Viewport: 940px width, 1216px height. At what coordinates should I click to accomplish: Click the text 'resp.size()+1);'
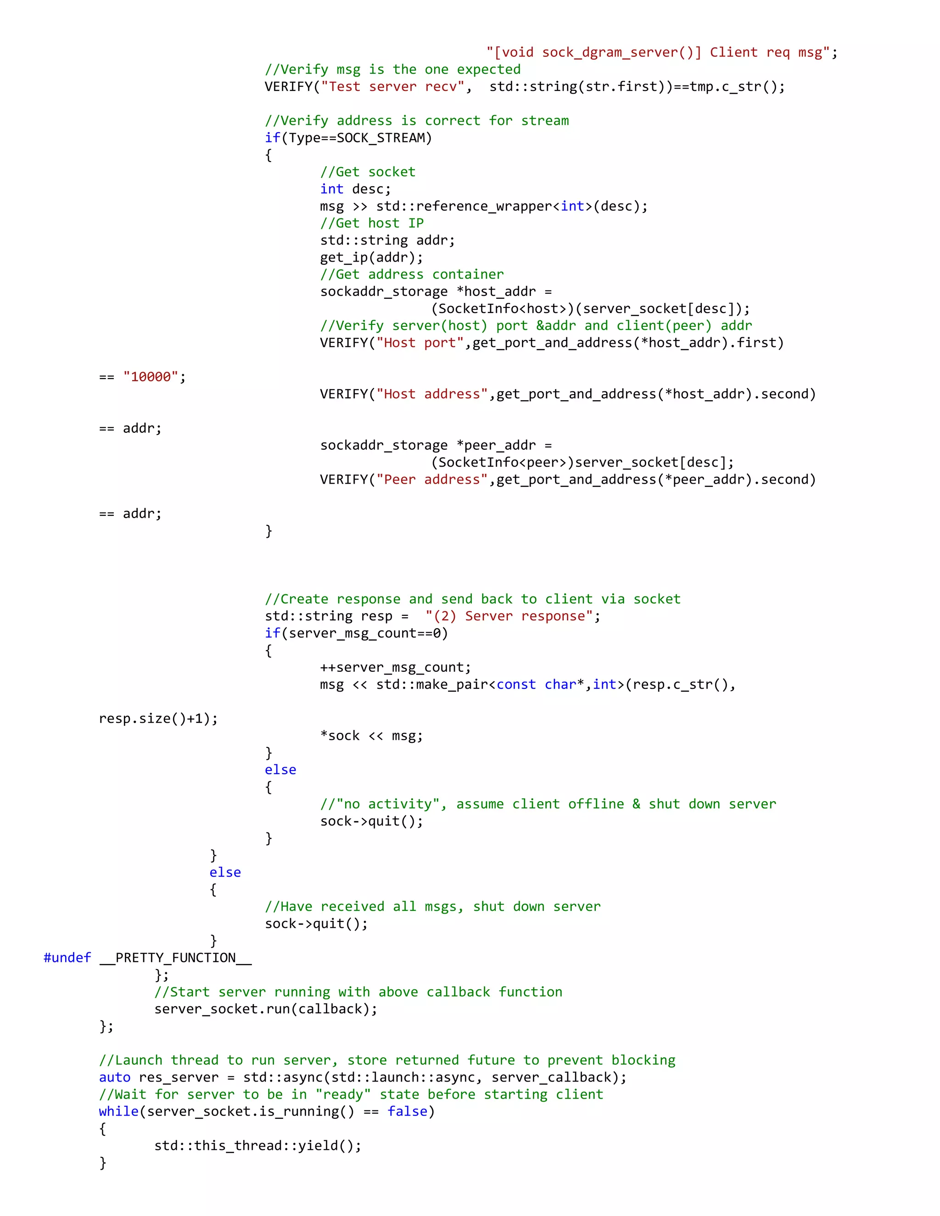coord(158,719)
